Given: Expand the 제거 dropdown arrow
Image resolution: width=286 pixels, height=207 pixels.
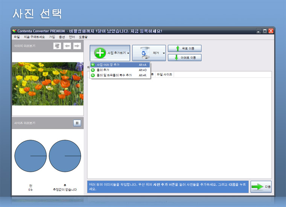Looking at the screenshot, I should tap(164, 53).
